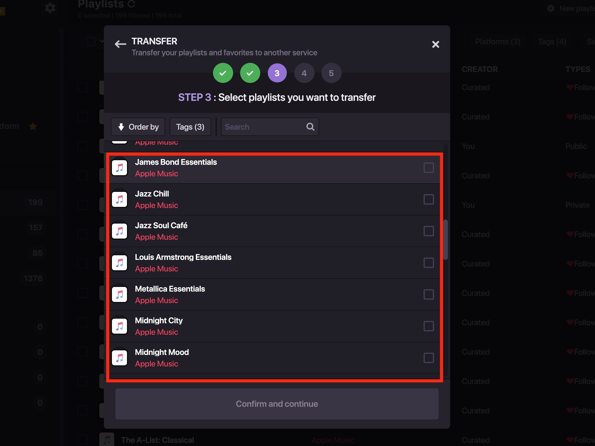Select the Metallica Essentials title

[170, 289]
